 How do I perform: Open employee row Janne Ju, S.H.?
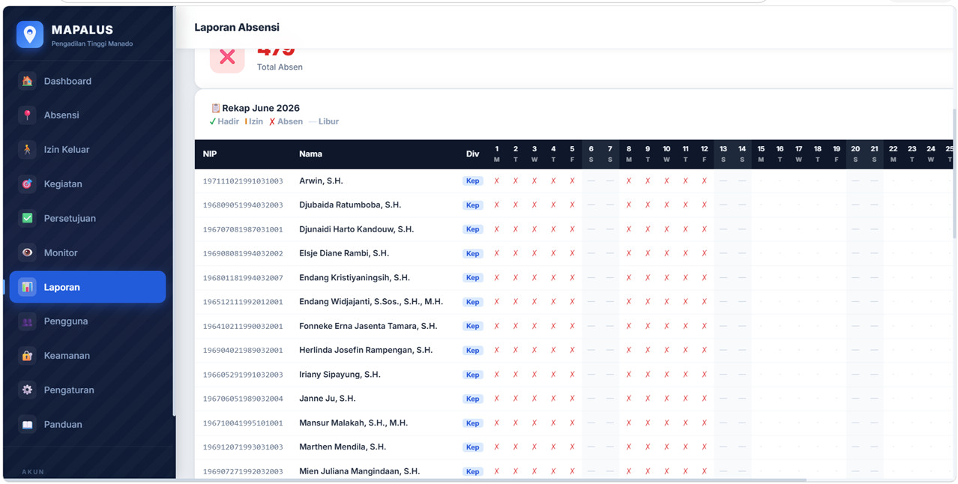pyautogui.click(x=573, y=399)
